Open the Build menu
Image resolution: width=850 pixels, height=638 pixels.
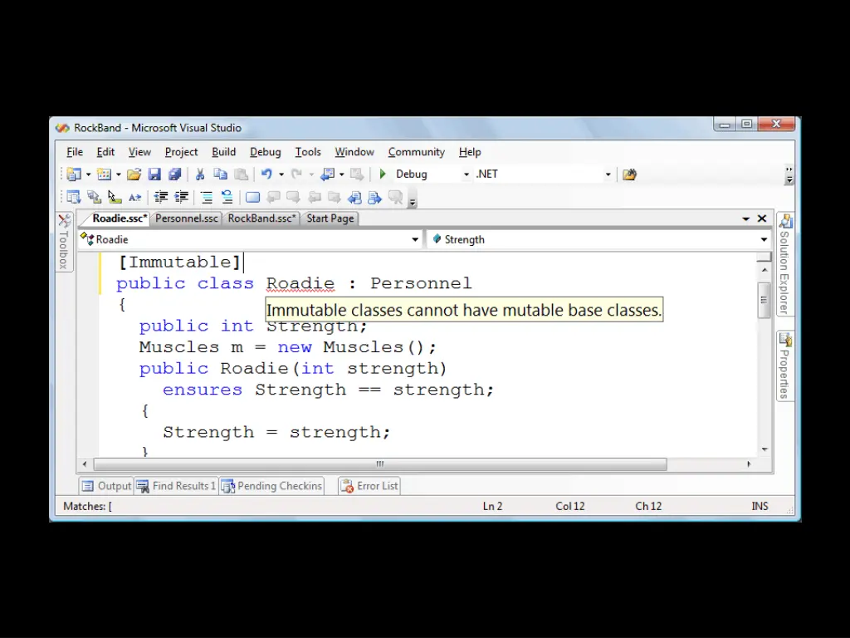[223, 152]
